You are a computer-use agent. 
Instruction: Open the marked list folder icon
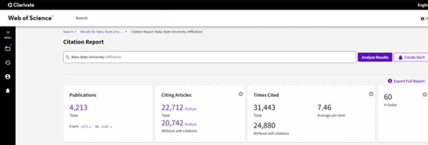7,48
